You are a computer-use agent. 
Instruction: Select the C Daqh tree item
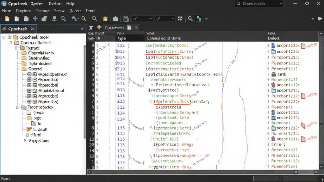40,129
